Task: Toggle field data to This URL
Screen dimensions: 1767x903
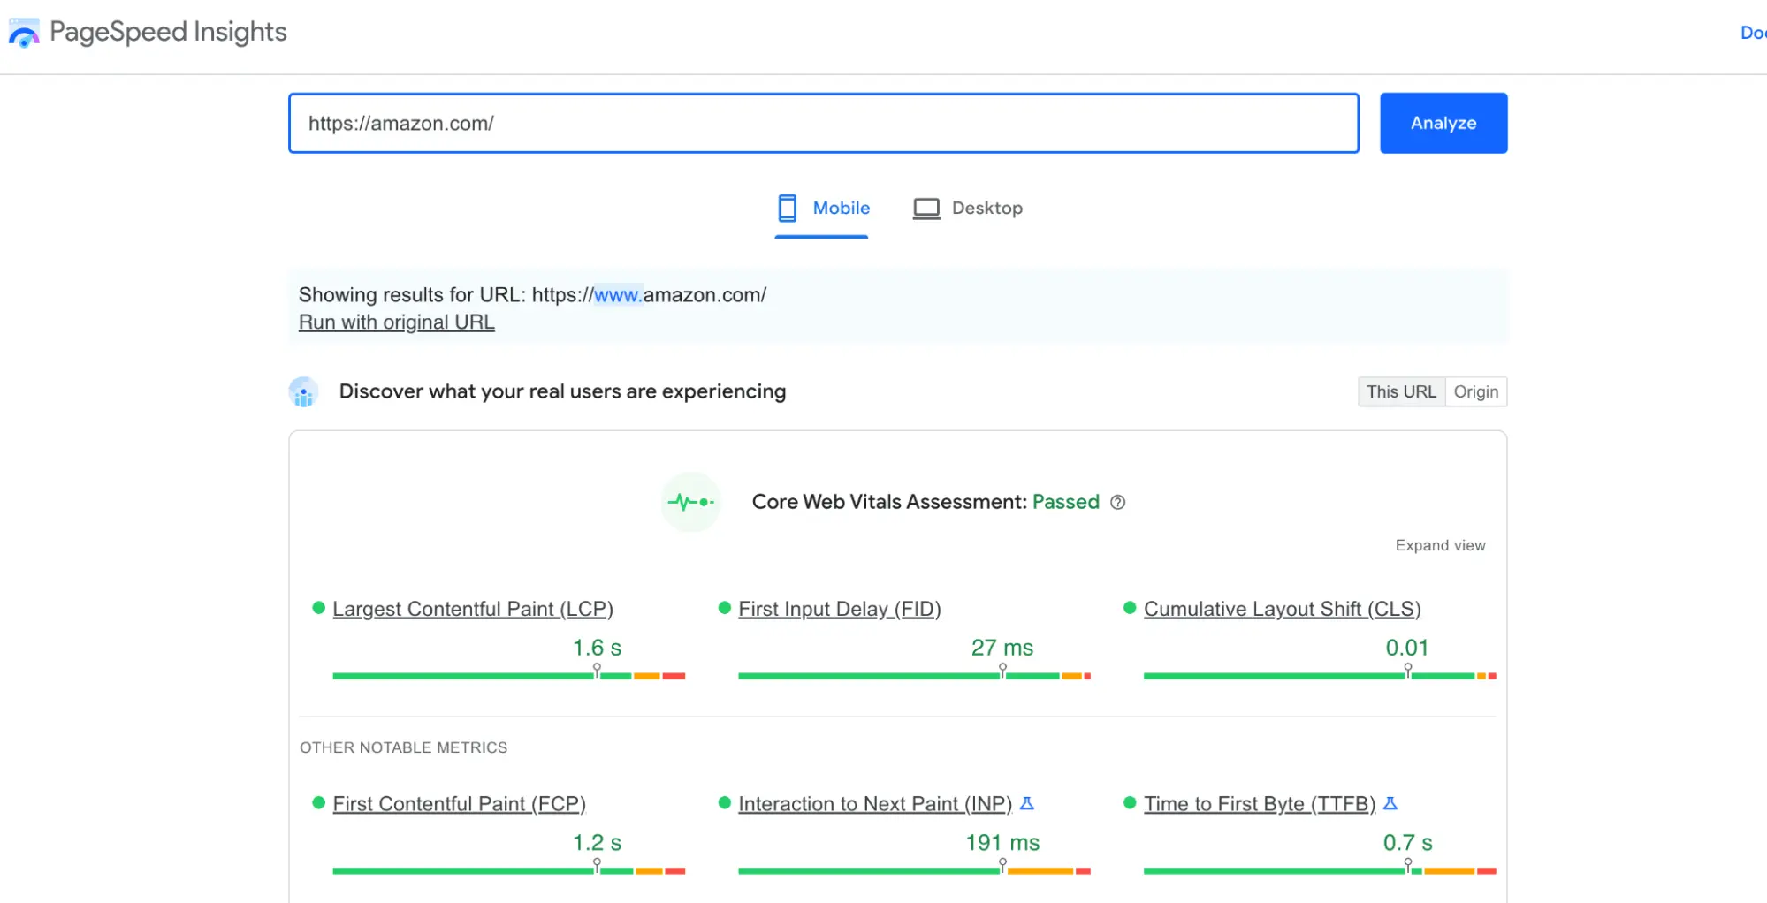Action: pyautogui.click(x=1401, y=391)
